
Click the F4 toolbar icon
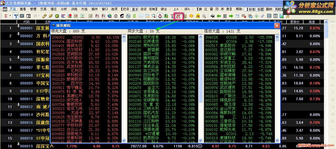tap(103, 16)
